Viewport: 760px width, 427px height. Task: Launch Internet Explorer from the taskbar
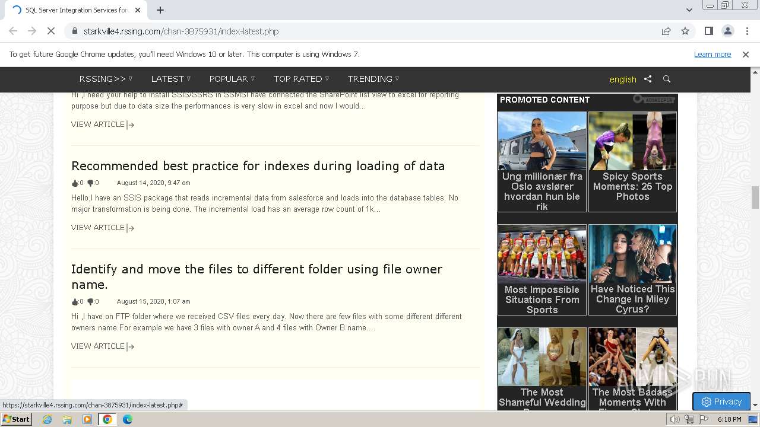pos(47,419)
